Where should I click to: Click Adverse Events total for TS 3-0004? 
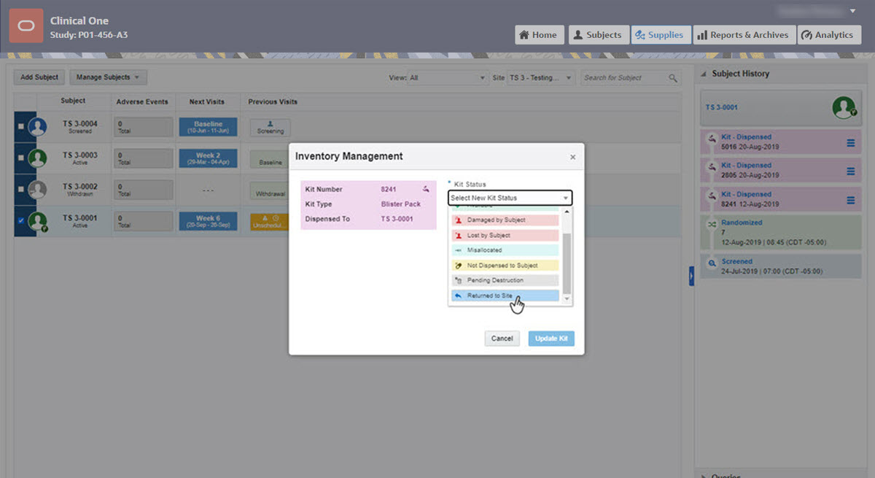point(144,128)
